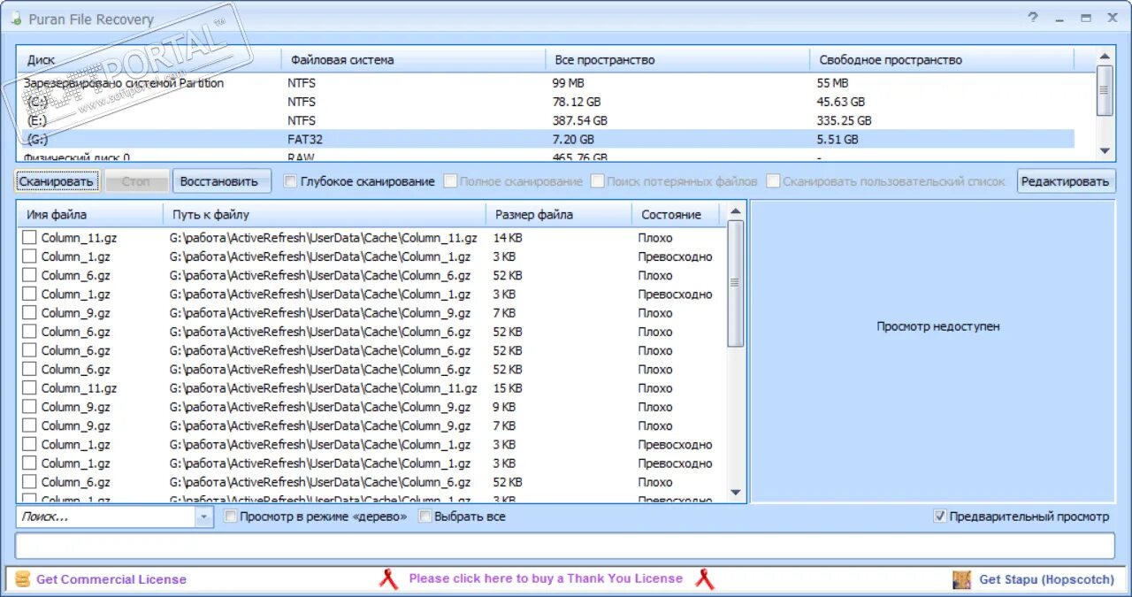Click the file list scrollbar up arrow
Viewport: 1132px width, 597px height.
(x=736, y=211)
